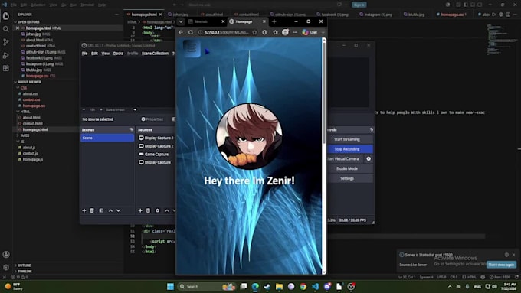This screenshot has width=521, height=293.
Task: Open OBS preview scaling dropdown
Action: point(135,109)
